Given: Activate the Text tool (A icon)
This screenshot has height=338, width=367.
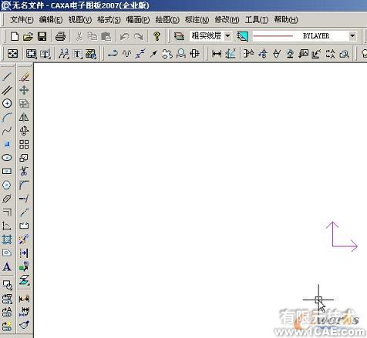Looking at the screenshot, I should [7, 267].
